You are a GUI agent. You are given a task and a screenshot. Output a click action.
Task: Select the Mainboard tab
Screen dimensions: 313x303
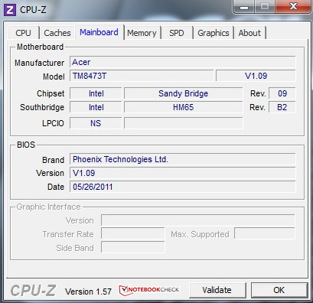(x=99, y=32)
